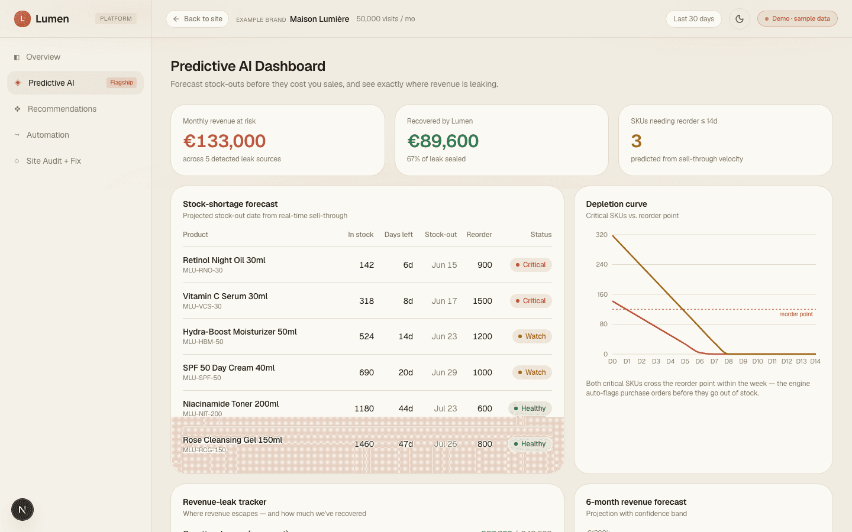Select Predictive AI in sidebar
The image size is (852, 532).
(x=75, y=83)
